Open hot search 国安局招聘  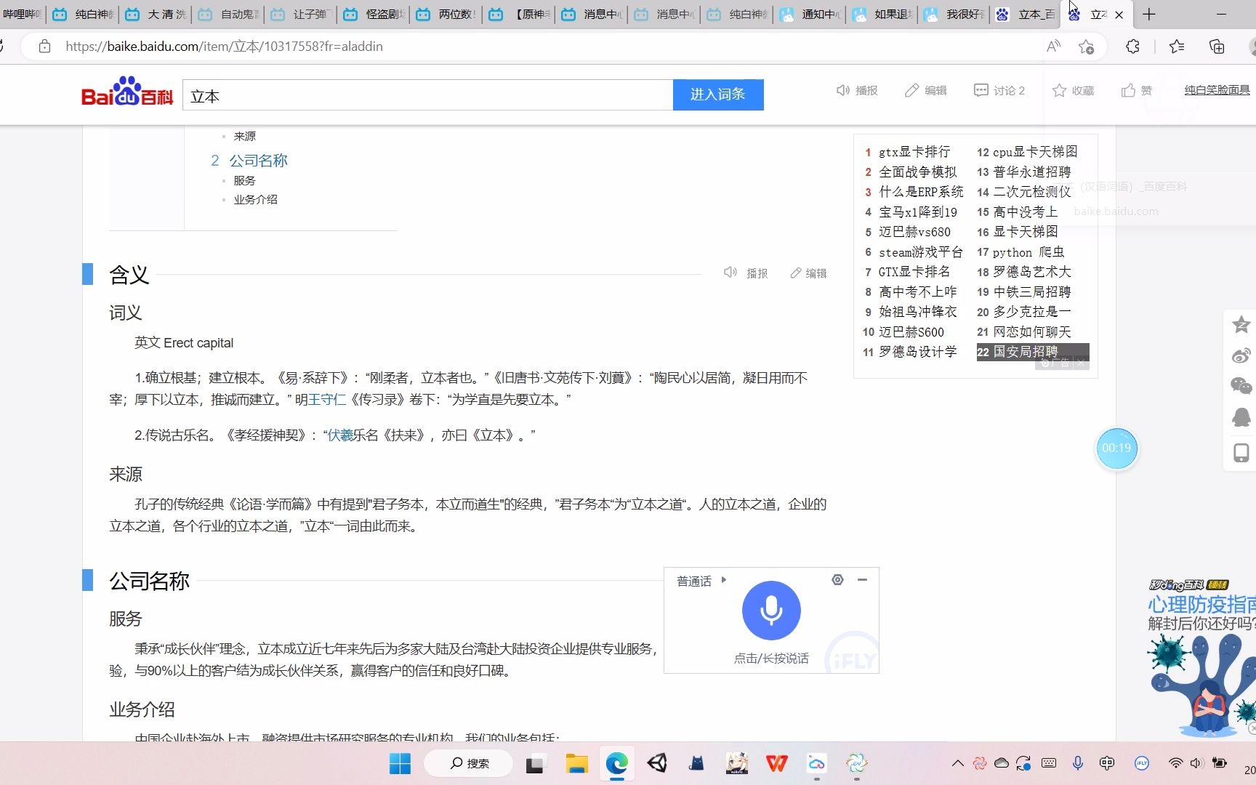coord(1025,352)
